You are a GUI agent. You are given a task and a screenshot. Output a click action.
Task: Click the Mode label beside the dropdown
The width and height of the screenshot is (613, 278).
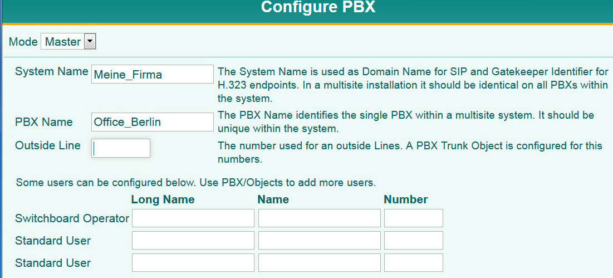pos(23,42)
